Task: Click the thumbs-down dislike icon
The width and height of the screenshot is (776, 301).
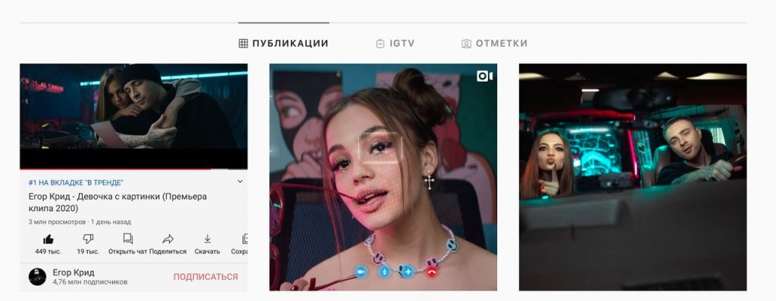Action: [88, 239]
